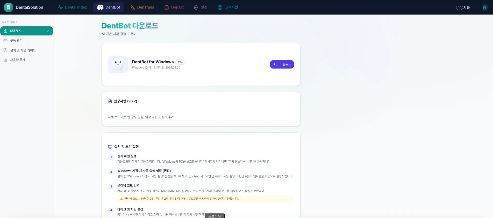493x218 pixels.
Task: Click the DentBot 다운로드 page heading
Action: (x=130, y=26)
